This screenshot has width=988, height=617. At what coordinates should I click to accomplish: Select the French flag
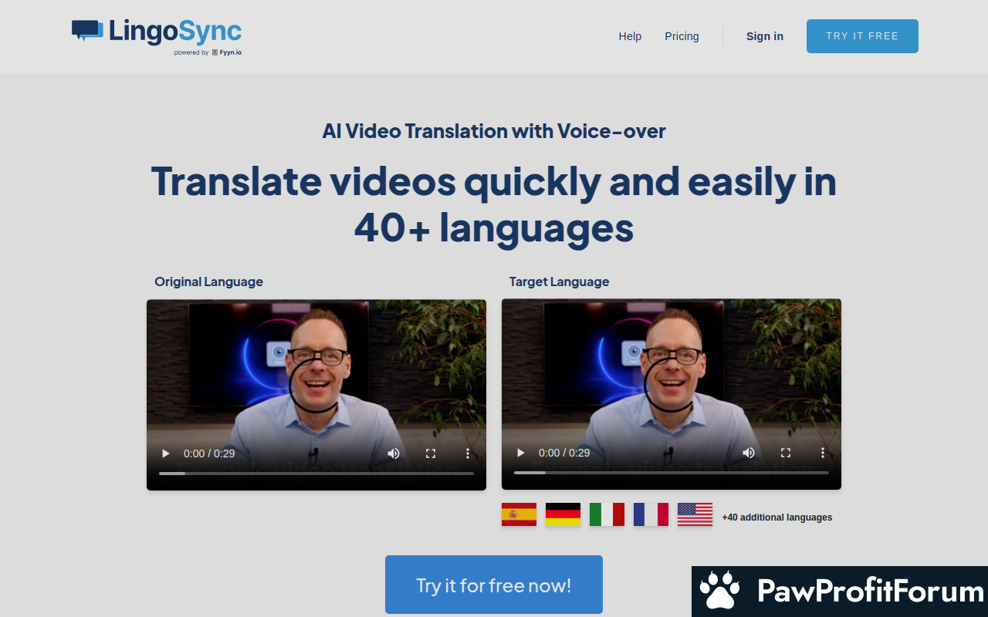(651, 514)
